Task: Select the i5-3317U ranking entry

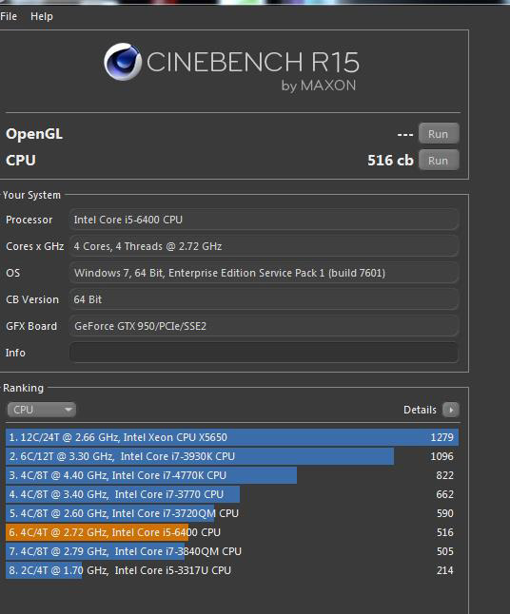Action: (232, 570)
